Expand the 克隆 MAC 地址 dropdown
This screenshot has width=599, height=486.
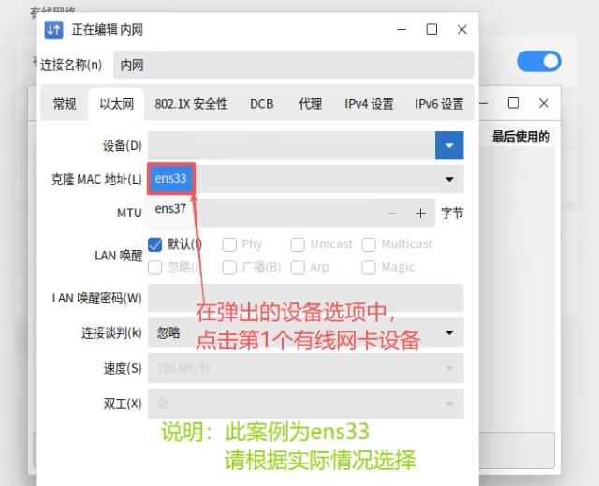click(449, 178)
